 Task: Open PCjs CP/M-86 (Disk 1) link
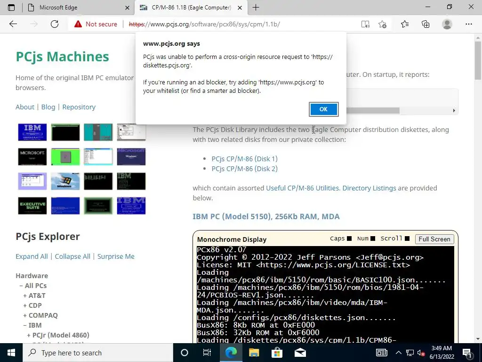tap(244, 159)
